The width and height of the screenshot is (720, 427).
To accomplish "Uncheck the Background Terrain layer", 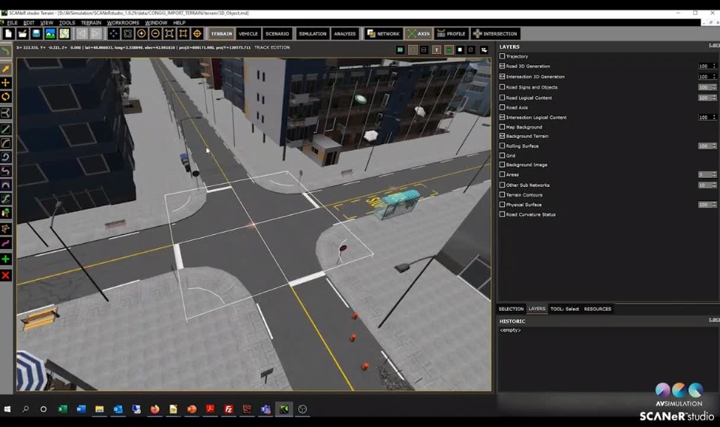I will click(x=502, y=136).
